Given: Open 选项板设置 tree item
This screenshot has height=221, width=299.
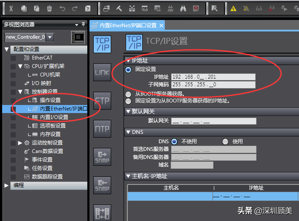Looking at the screenshot, I should tap(53, 126).
